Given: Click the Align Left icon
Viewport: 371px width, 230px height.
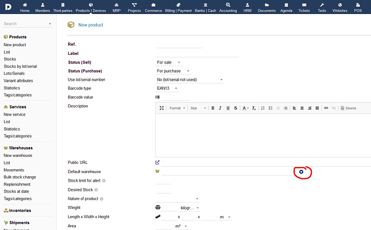Looking at the screenshot, I should coord(294,108).
